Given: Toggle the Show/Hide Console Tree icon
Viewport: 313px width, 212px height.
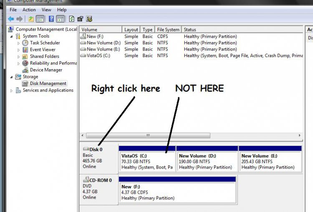Looking at the screenshot, I should pos(40,19).
